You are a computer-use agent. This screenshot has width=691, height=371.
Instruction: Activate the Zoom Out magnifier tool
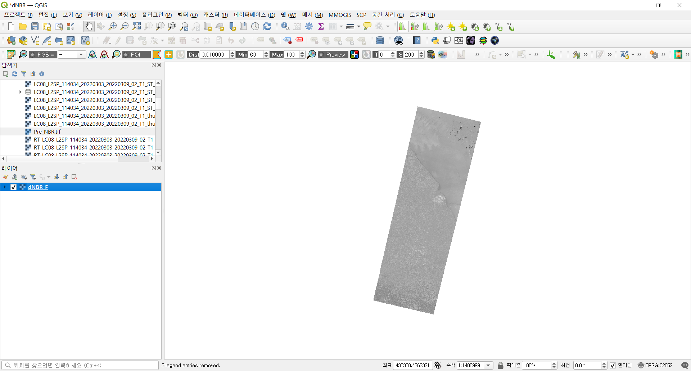[125, 26]
